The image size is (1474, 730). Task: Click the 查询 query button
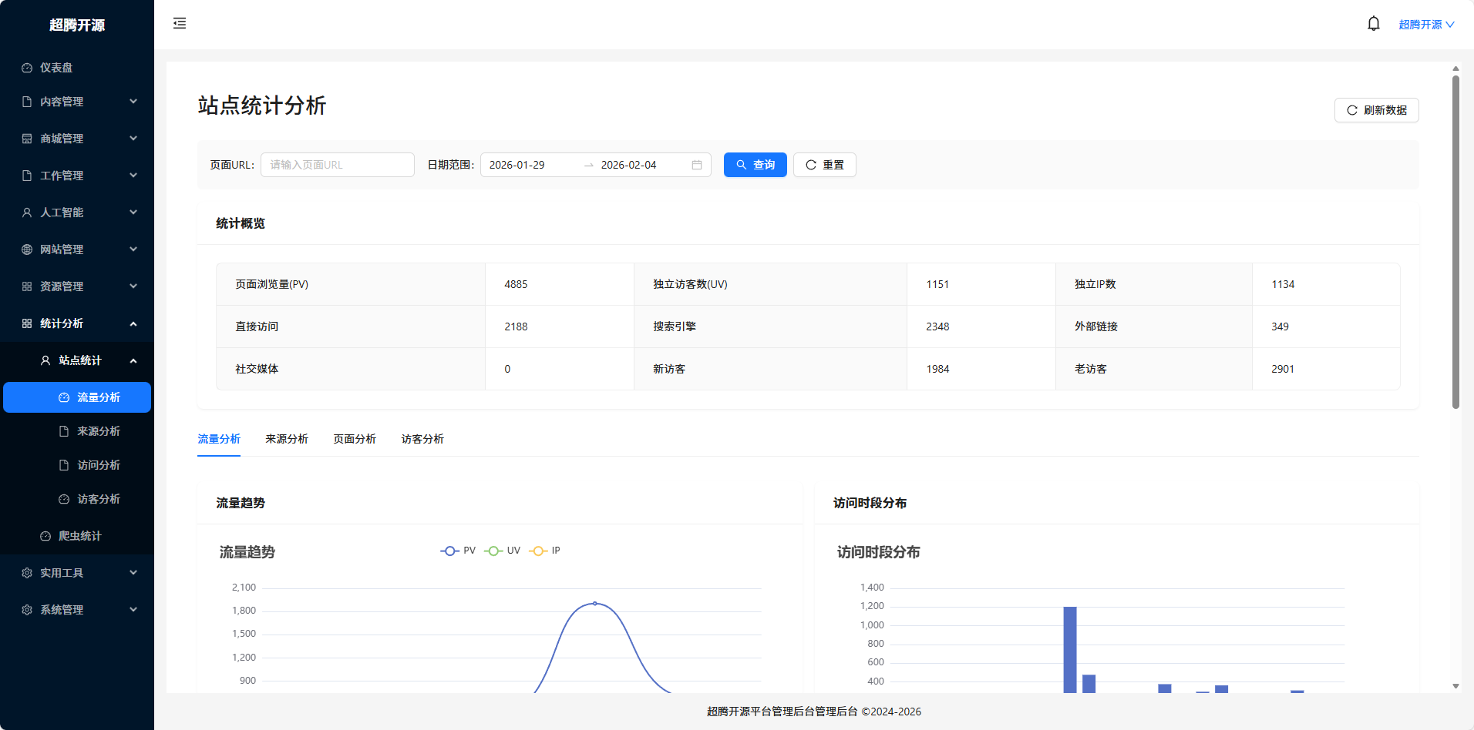click(755, 165)
